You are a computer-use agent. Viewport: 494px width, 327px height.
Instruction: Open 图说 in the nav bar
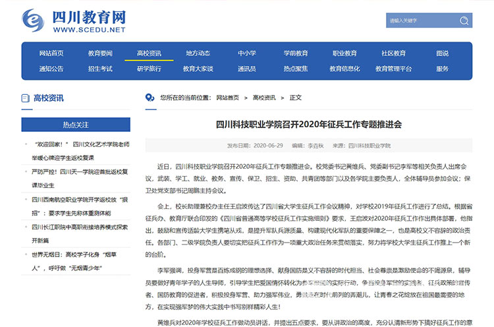tap(443, 53)
